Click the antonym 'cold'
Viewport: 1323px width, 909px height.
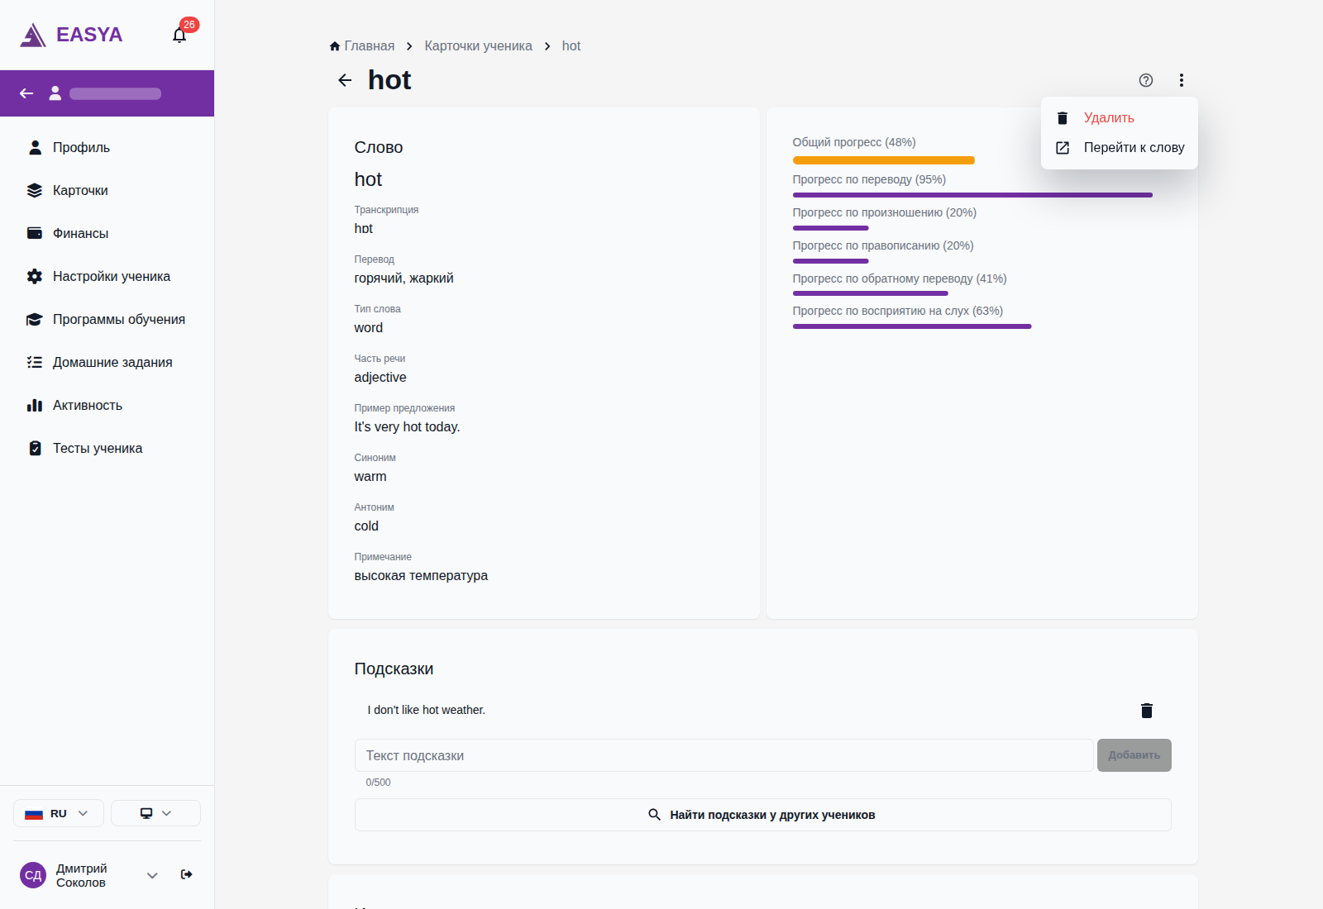click(x=366, y=526)
